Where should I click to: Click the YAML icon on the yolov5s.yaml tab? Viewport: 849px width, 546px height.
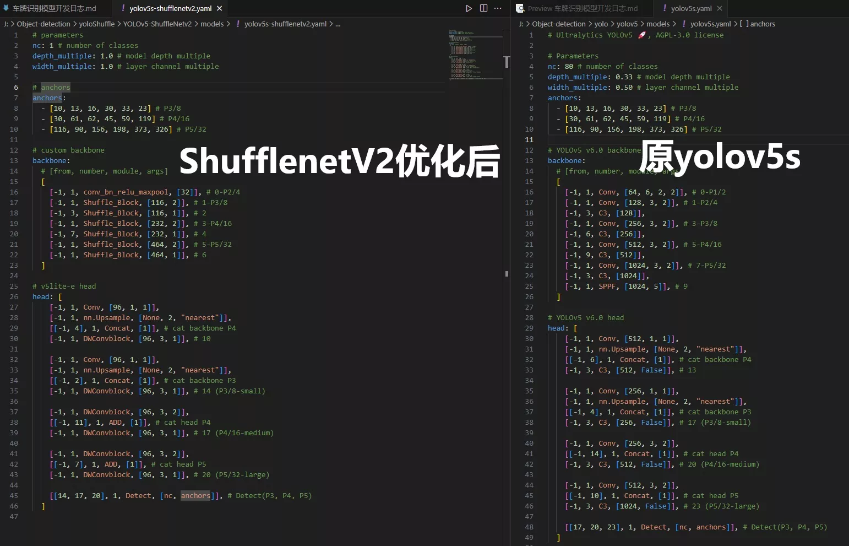(x=665, y=8)
